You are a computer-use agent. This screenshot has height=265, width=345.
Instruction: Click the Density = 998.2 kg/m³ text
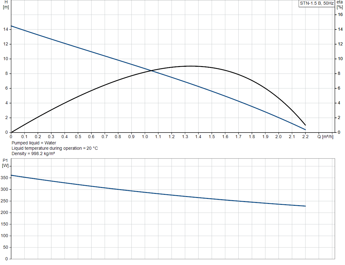(x=33, y=153)
